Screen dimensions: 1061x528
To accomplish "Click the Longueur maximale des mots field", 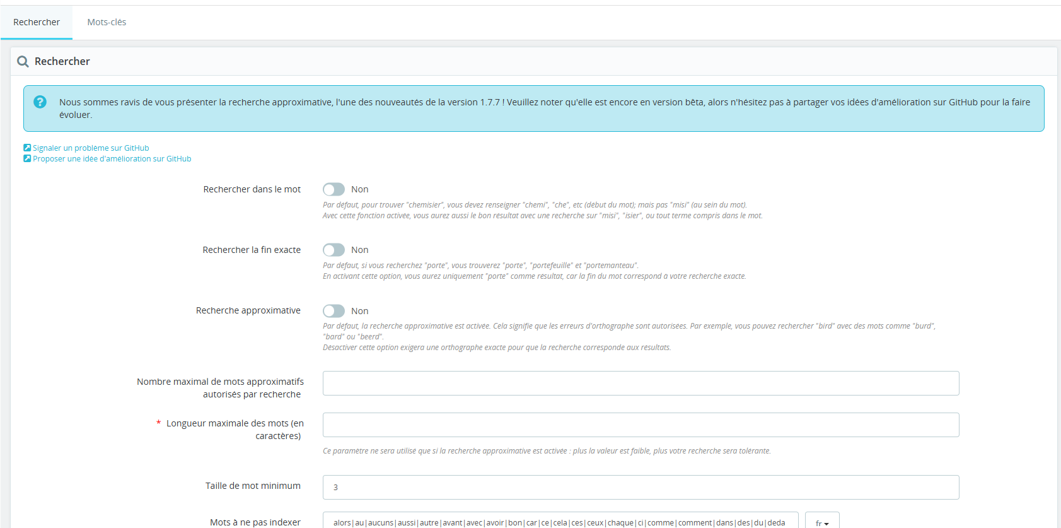I will tap(641, 425).
